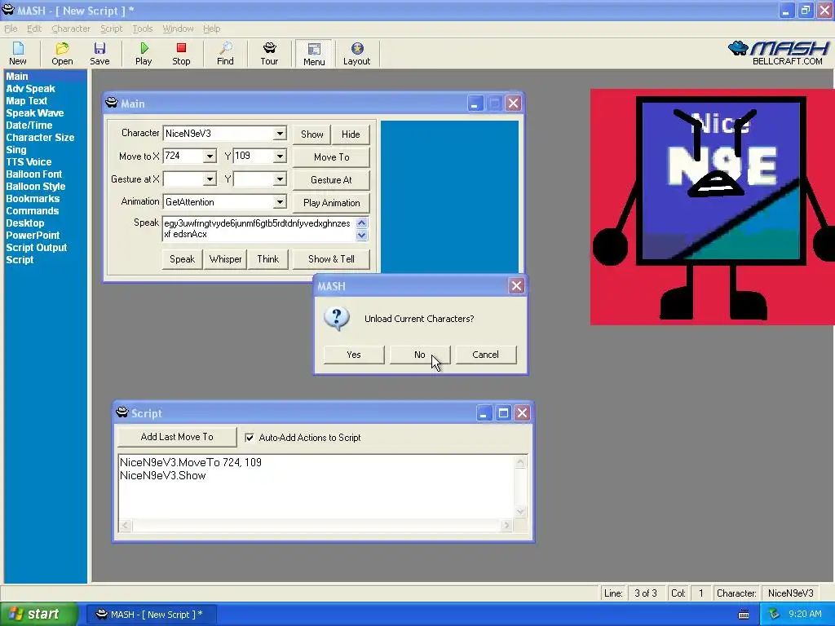835x626 pixels.
Task: Save the script using the Save icon
Action: pos(99,54)
